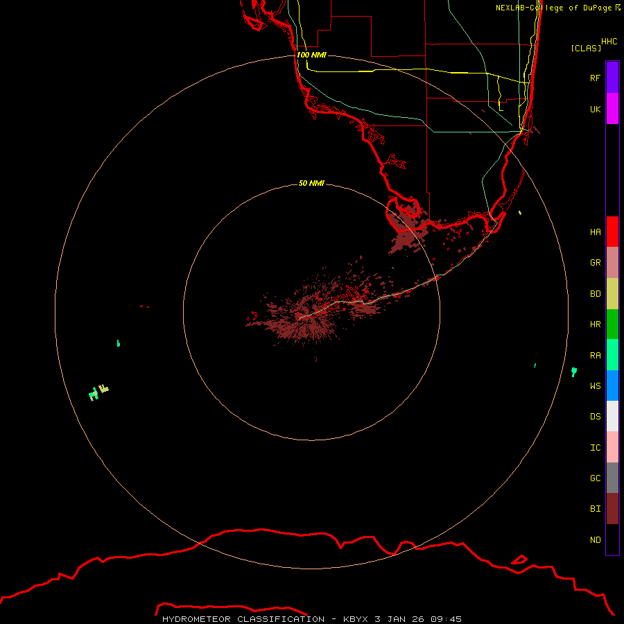The width and height of the screenshot is (624, 624).
Task: Select the GR pink legend swatch
Action: pos(612,262)
